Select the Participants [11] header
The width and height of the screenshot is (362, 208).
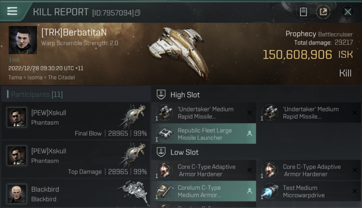click(37, 95)
